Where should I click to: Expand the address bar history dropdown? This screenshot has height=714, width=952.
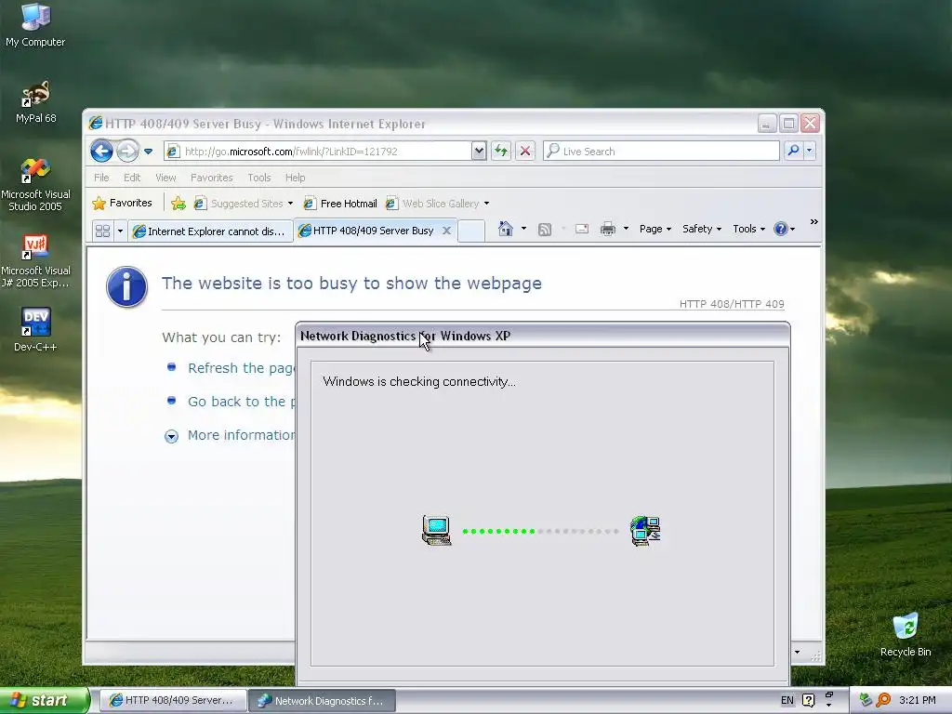click(x=479, y=152)
